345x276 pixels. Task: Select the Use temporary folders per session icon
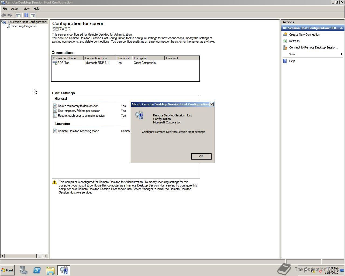click(55, 111)
